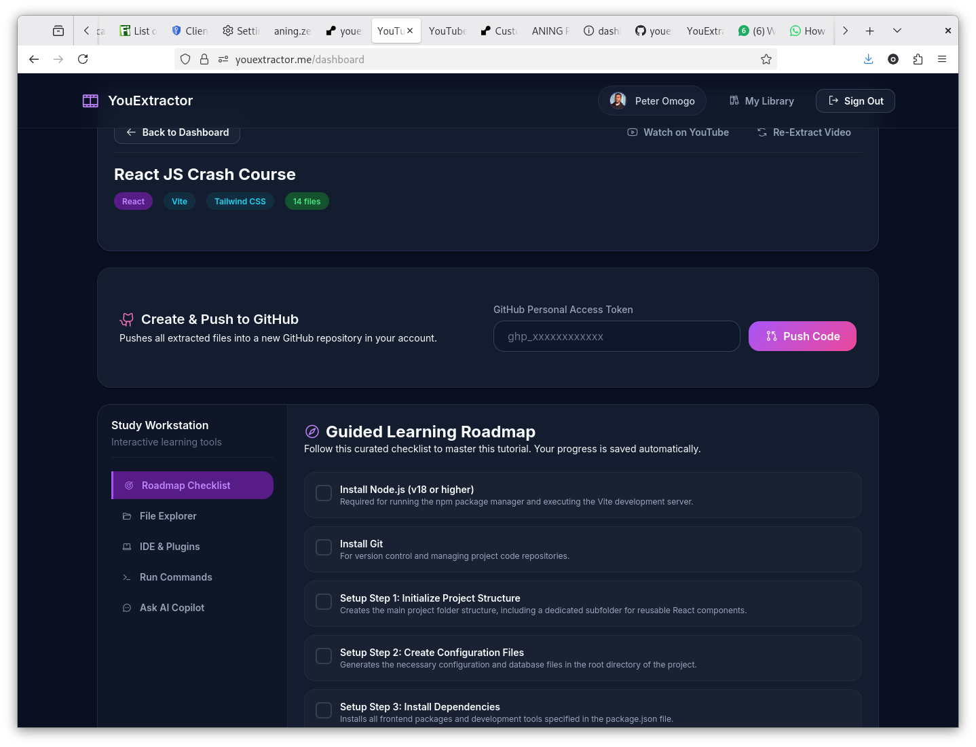Check Setup Step 1: Initialize Project Structure
The height and width of the screenshot is (747, 976).
[x=324, y=602]
